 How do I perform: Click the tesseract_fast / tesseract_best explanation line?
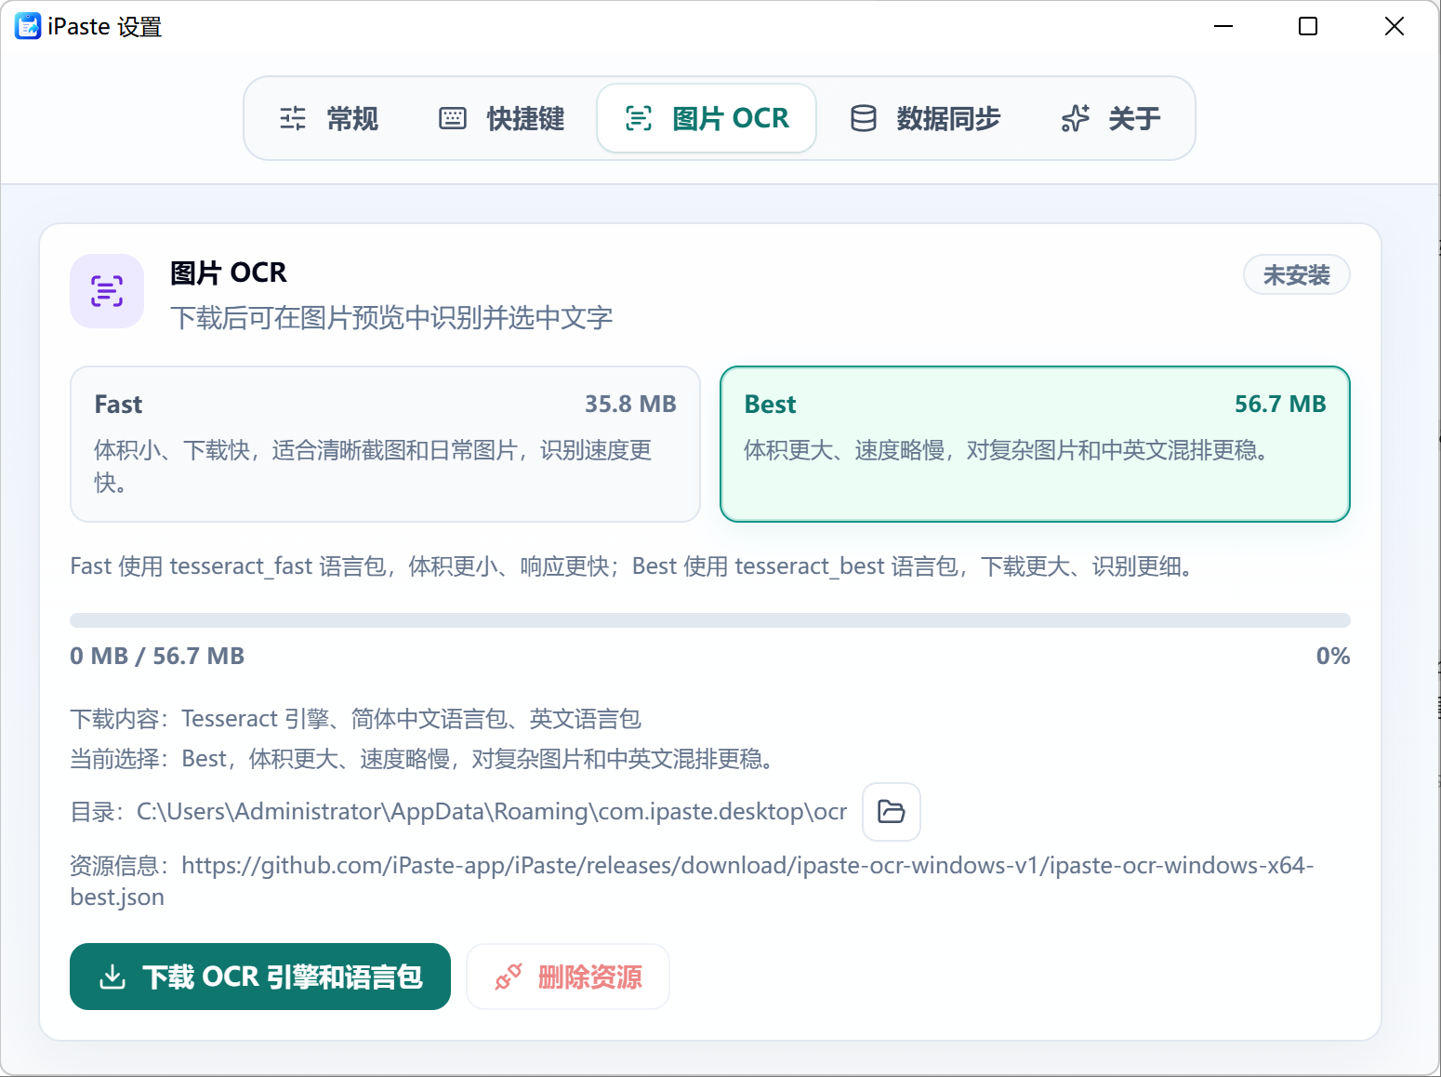coord(632,566)
